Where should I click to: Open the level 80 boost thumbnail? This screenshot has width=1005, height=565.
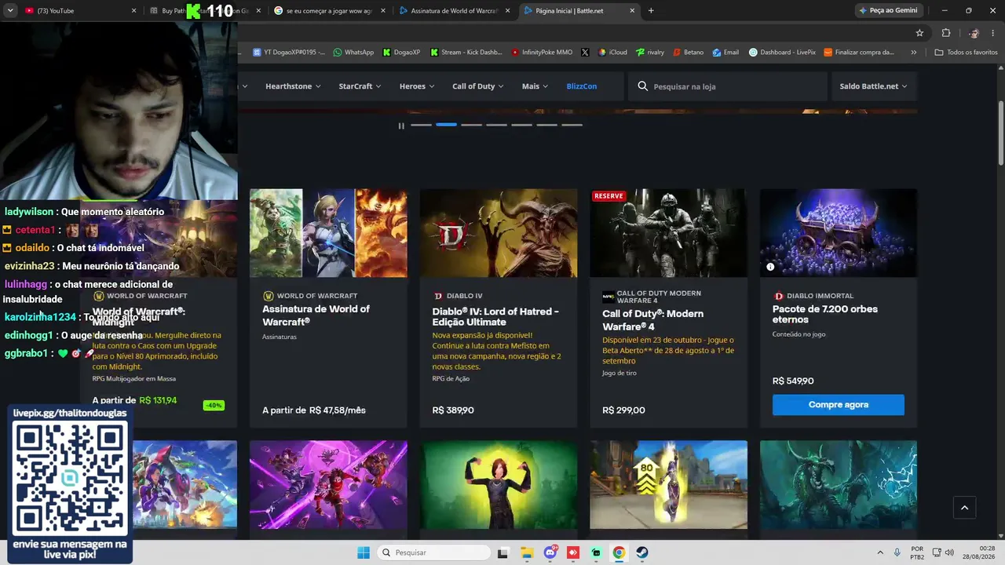668,485
